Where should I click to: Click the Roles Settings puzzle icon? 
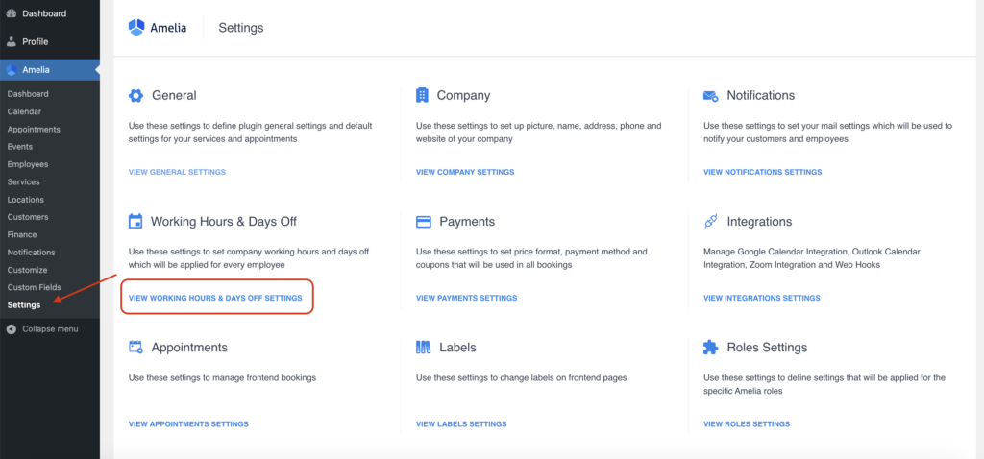click(711, 348)
